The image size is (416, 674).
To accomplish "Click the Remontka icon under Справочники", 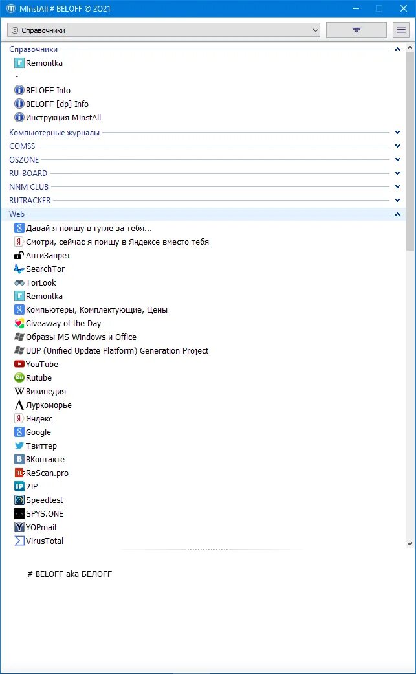I will pyautogui.click(x=19, y=63).
